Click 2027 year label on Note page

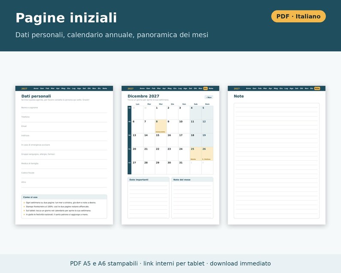tap(237, 89)
